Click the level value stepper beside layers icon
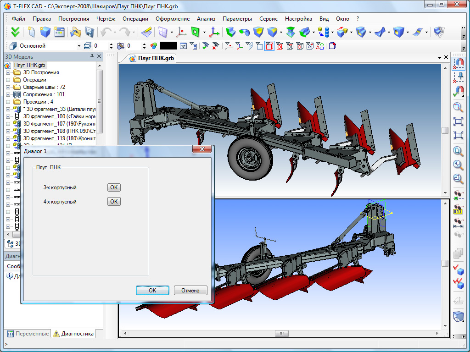This screenshot has width=470, height=352. (x=111, y=46)
